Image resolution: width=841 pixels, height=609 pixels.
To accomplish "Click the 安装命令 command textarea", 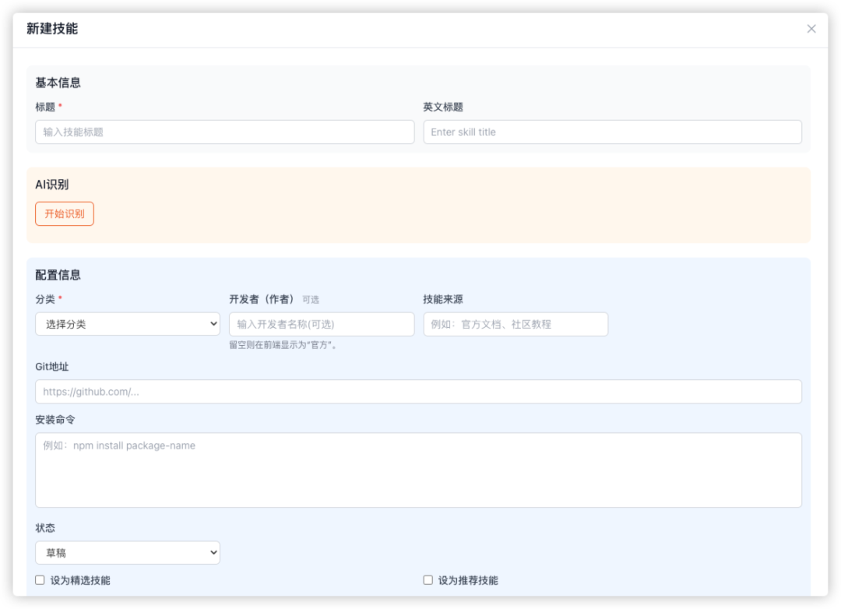I will point(417,467).
